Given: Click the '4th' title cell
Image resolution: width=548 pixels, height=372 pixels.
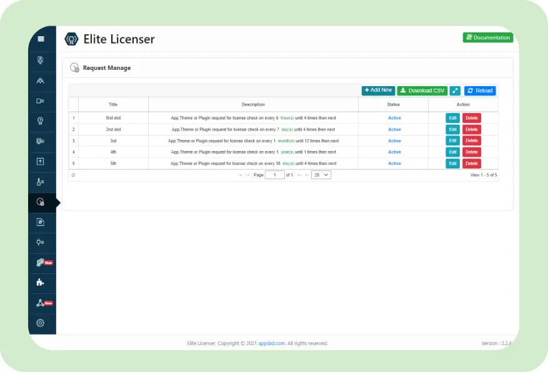Looking at the screenshot, I should pos(113,152).
